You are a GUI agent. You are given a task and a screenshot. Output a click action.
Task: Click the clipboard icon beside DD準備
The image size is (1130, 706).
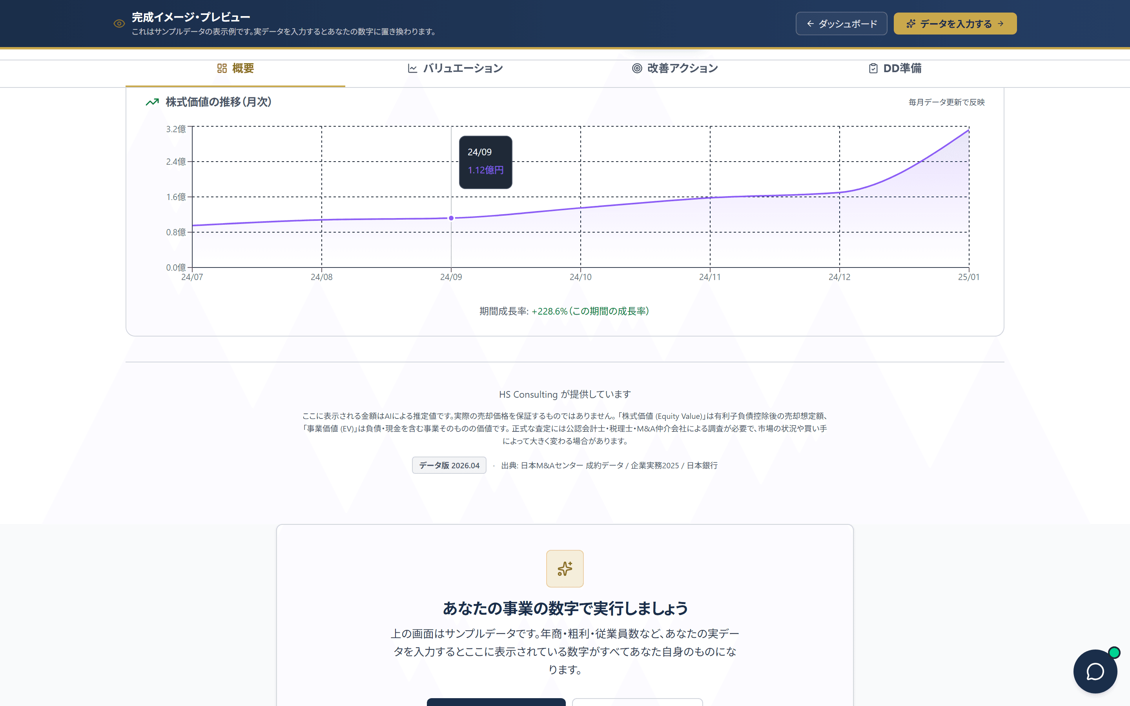(873, 68)
